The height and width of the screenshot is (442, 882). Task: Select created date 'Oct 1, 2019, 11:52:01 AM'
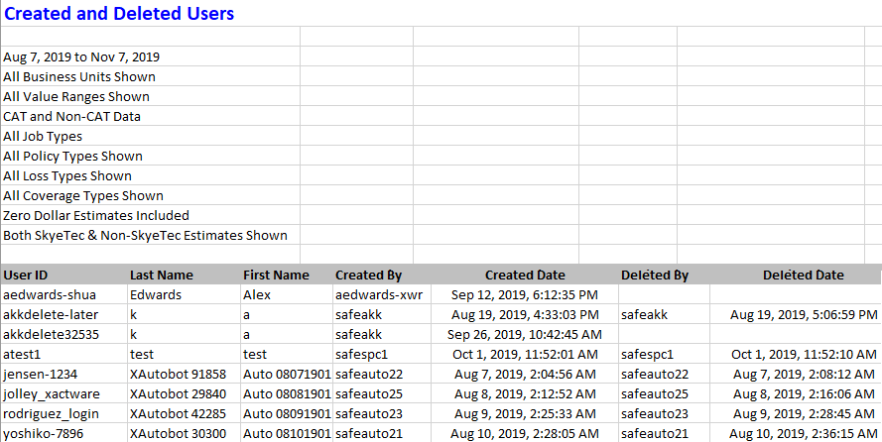pyautogui.click(x=525, y=354)
